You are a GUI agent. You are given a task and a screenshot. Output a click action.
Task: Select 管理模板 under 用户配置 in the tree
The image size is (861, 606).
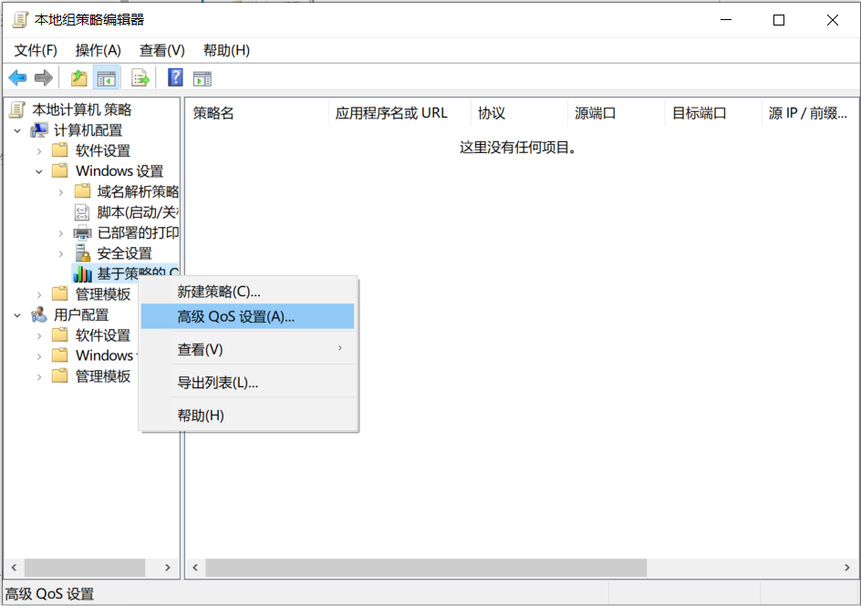pyautogui.click(x=103, y=376)
